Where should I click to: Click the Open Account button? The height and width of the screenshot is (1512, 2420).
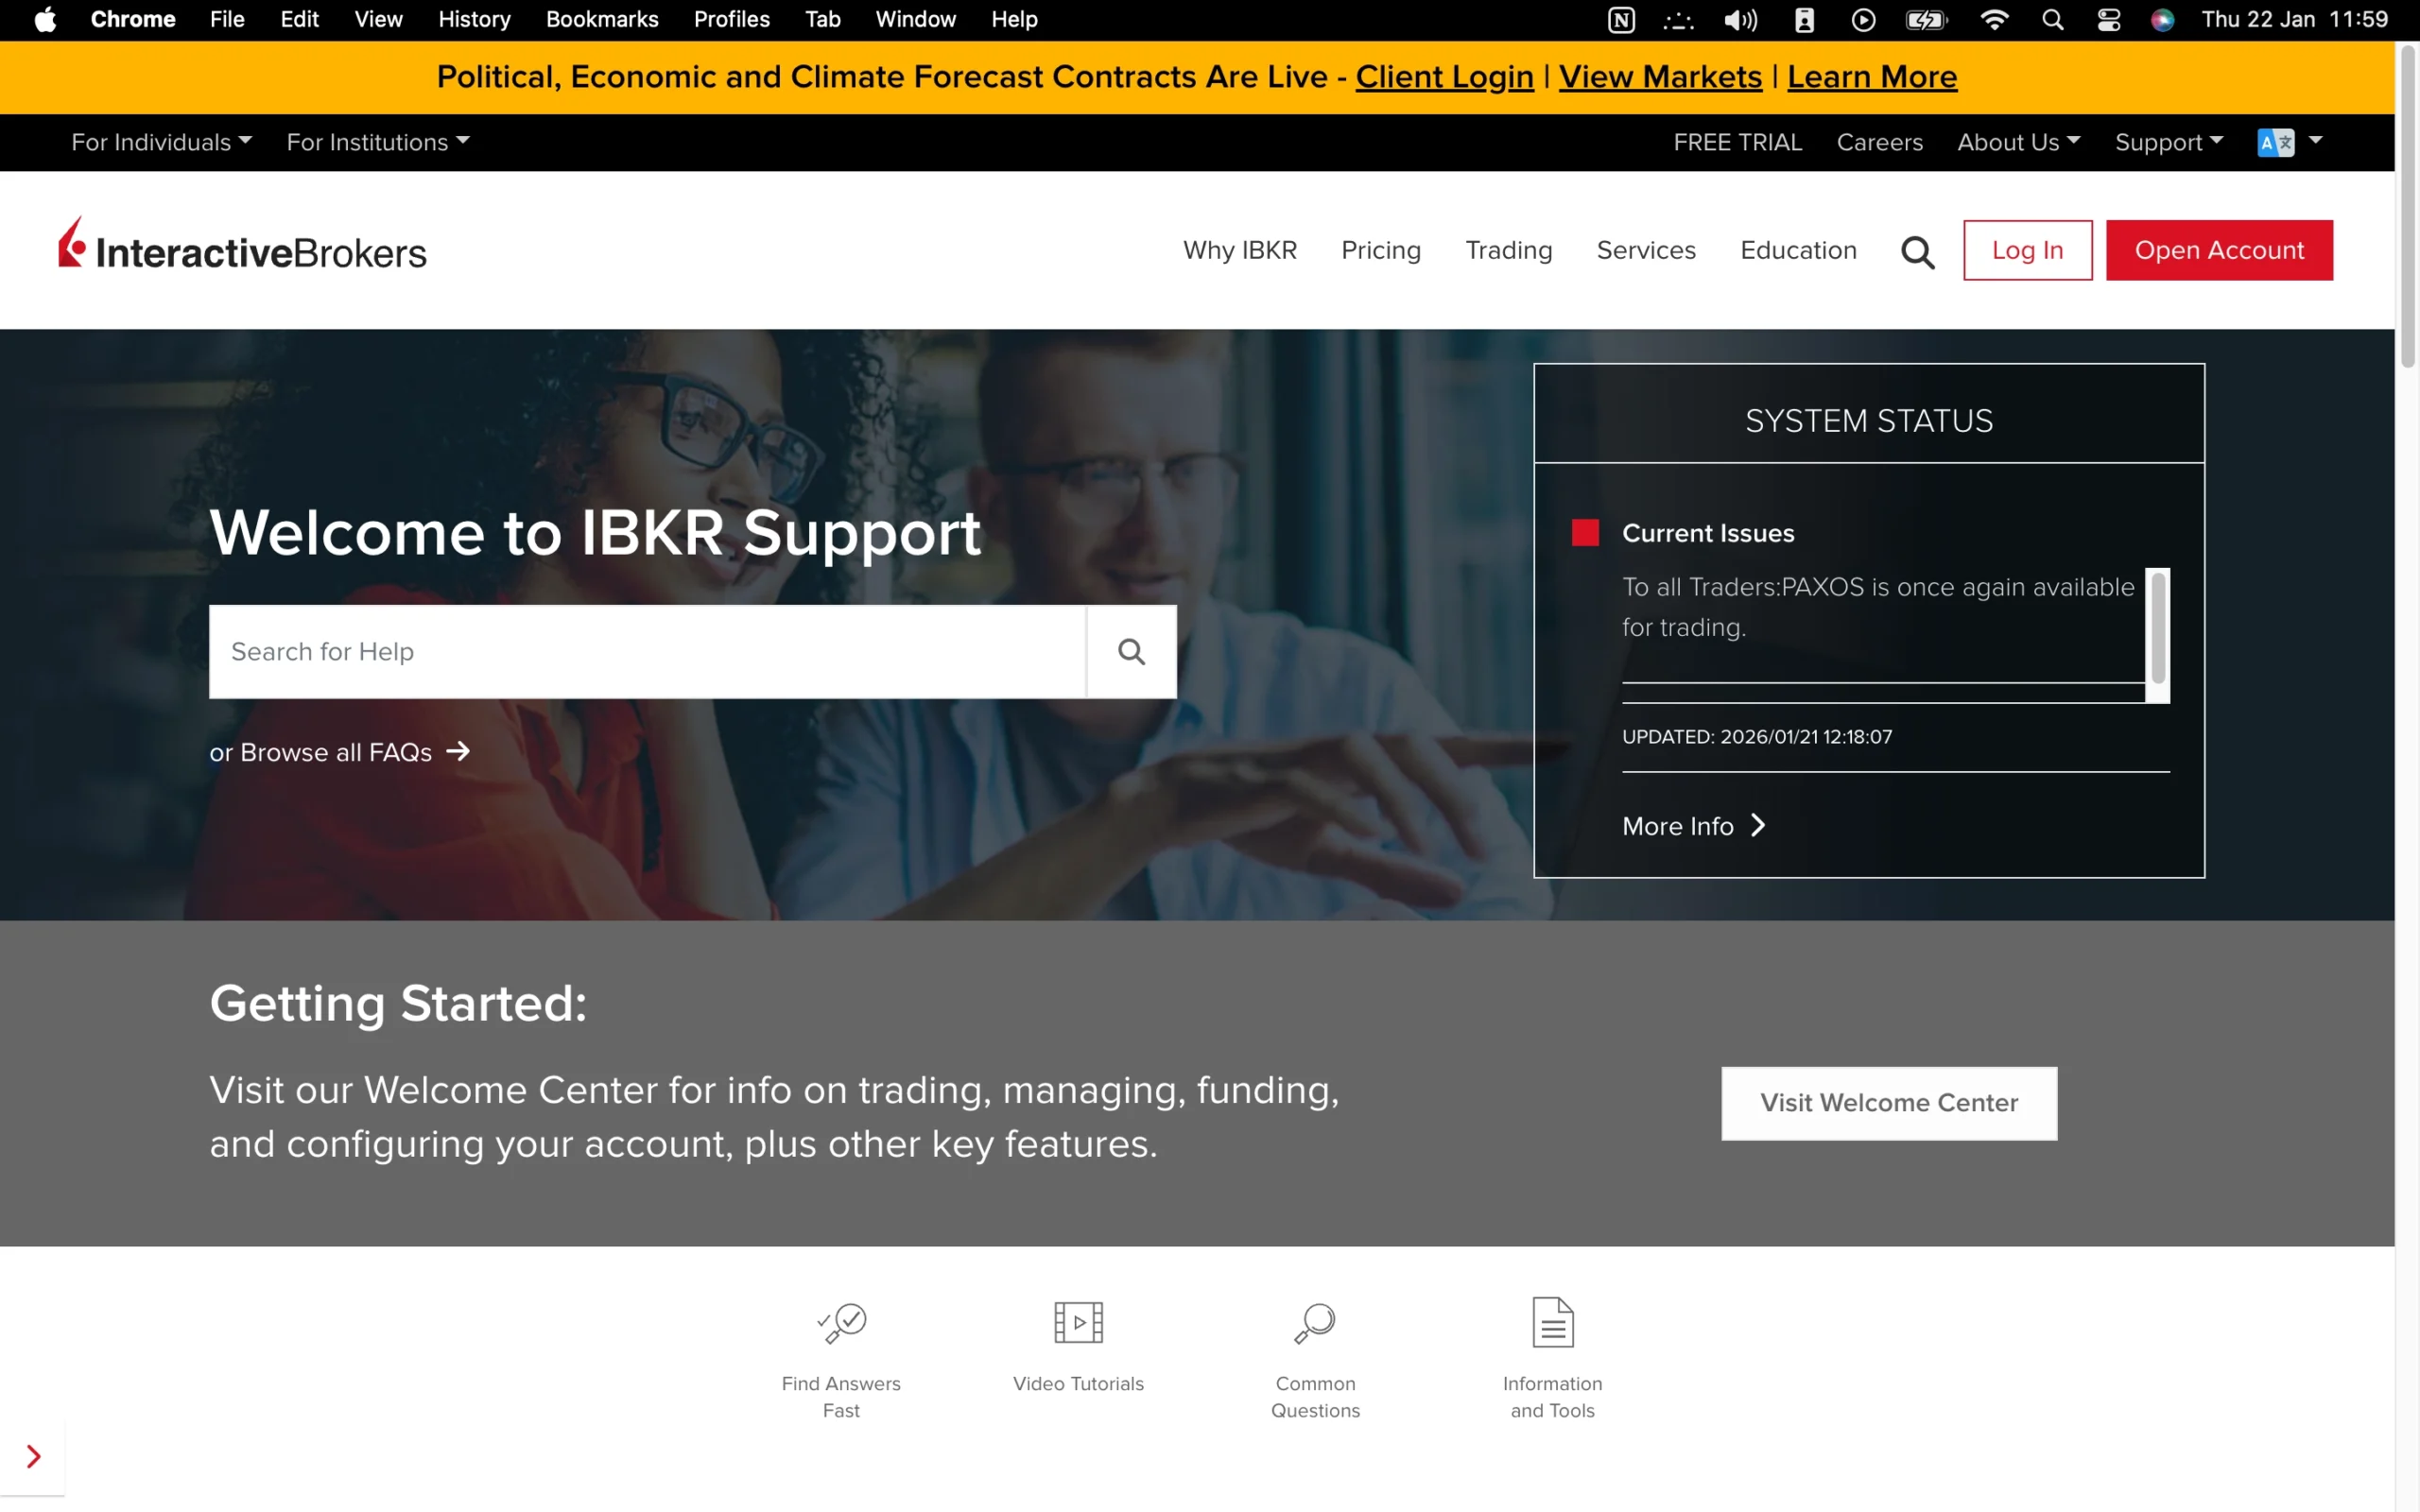pos(2220,250)
